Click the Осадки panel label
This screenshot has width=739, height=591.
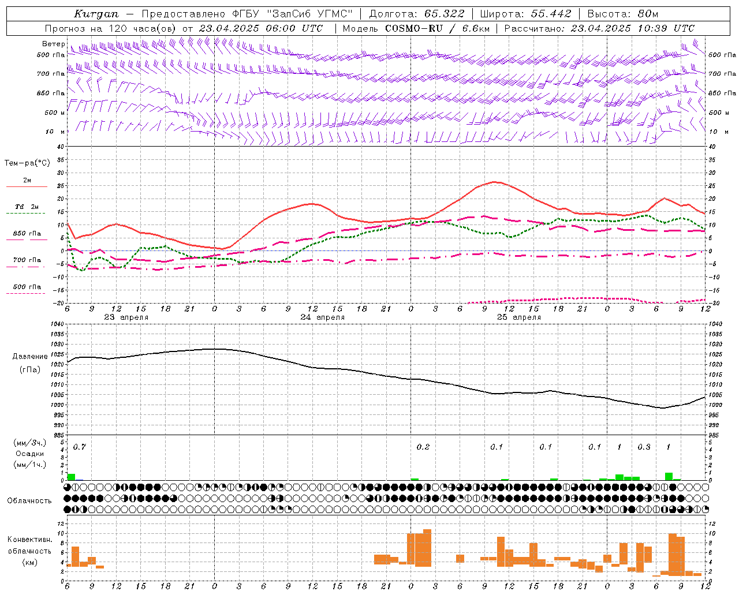pyautogui.click(x=29, y=454)
